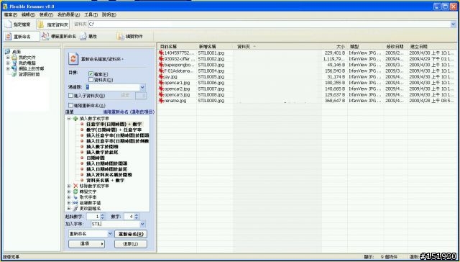Enable the include subfolders checkbox
Image resolution: width=460 pixels, height=262 pixels.
(70, 96)
